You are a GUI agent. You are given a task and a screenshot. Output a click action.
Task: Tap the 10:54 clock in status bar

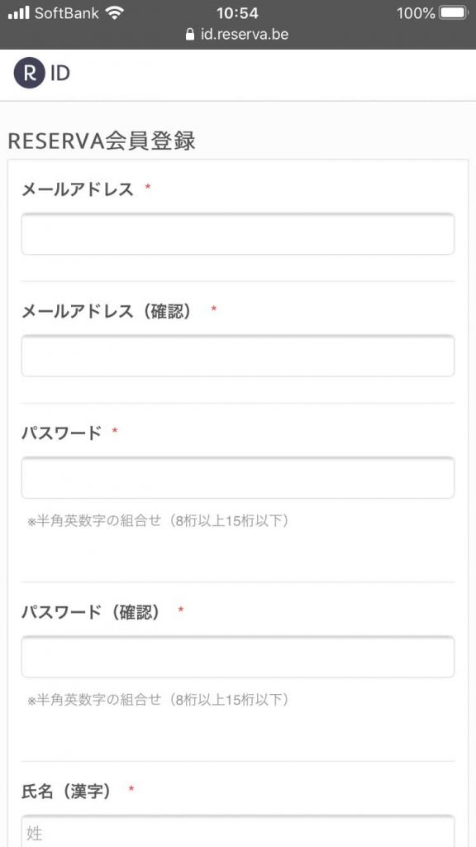coord(237,13)
